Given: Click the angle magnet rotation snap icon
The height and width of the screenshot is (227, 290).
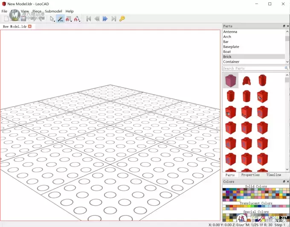Looking at the screenshot, I should 76,19.
